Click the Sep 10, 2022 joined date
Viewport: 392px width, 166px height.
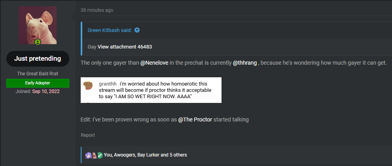pos(46,91)
